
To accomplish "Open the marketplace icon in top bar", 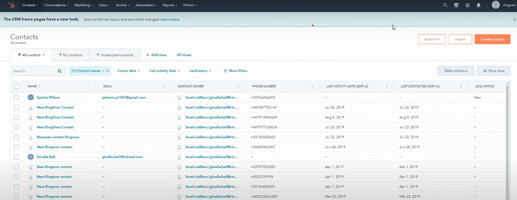I will coord(456,5).
